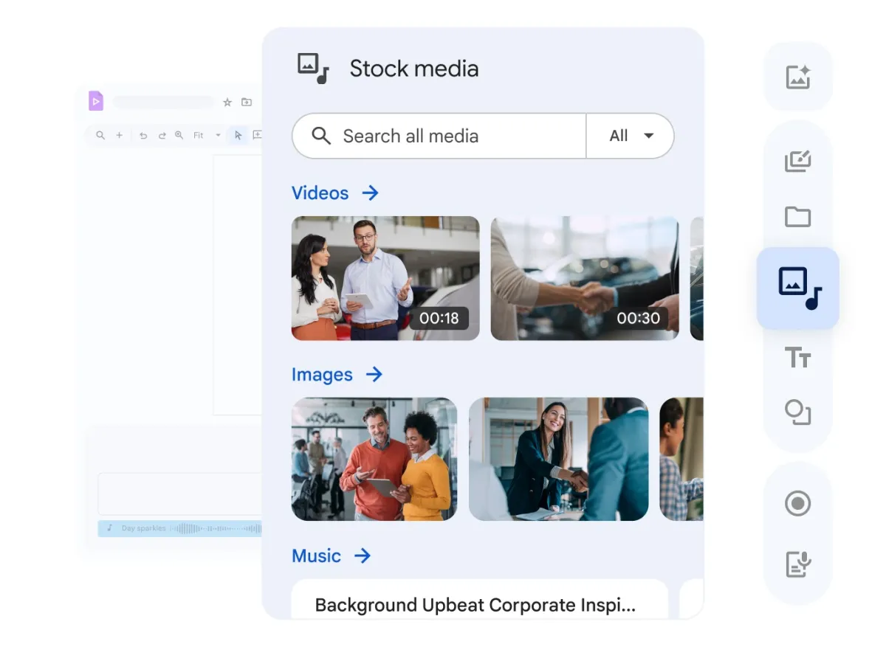The width and height of the screenshot is (886, 647).
Task: Click the search magnifier in the search bar
Action: (x=320, y=136)
